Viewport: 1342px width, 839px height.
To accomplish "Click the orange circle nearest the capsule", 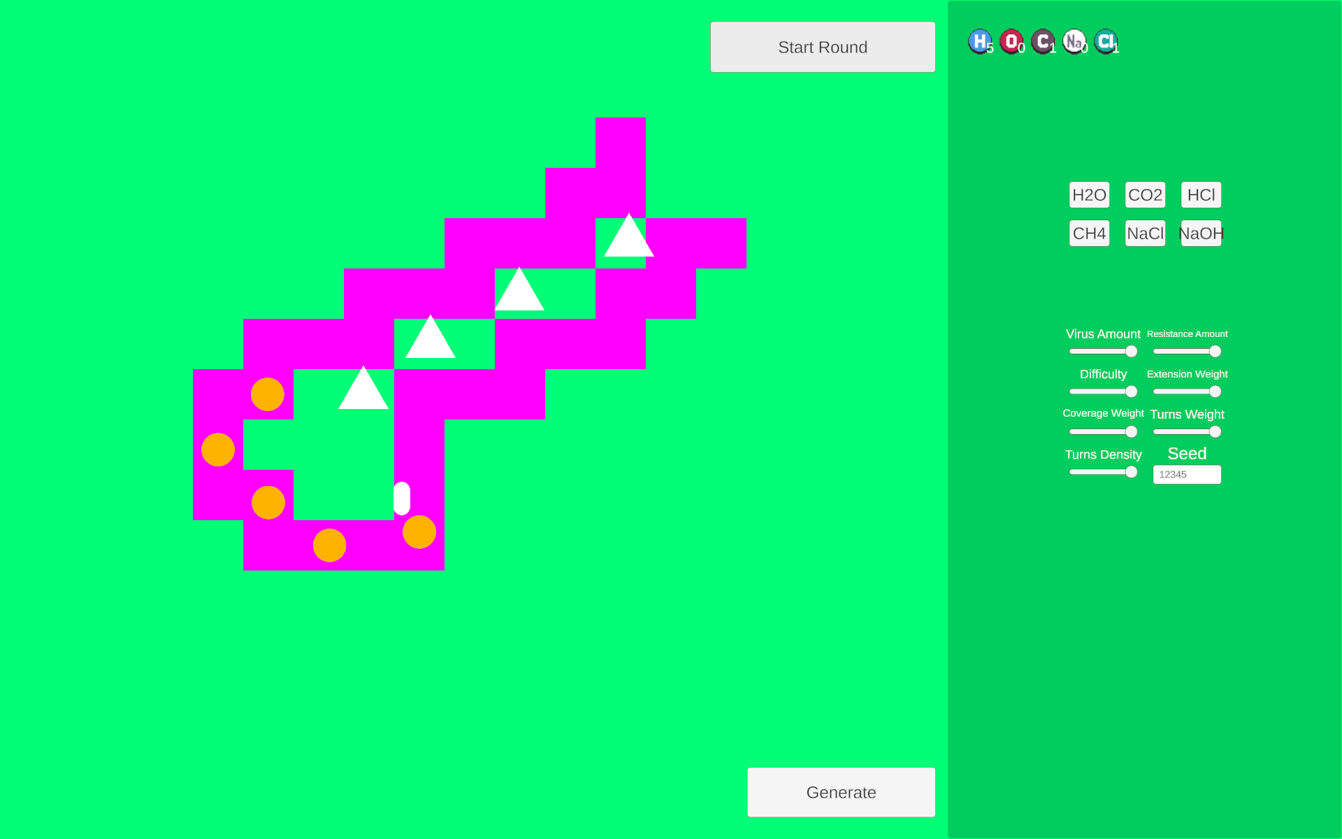I will tap(419, 532).
